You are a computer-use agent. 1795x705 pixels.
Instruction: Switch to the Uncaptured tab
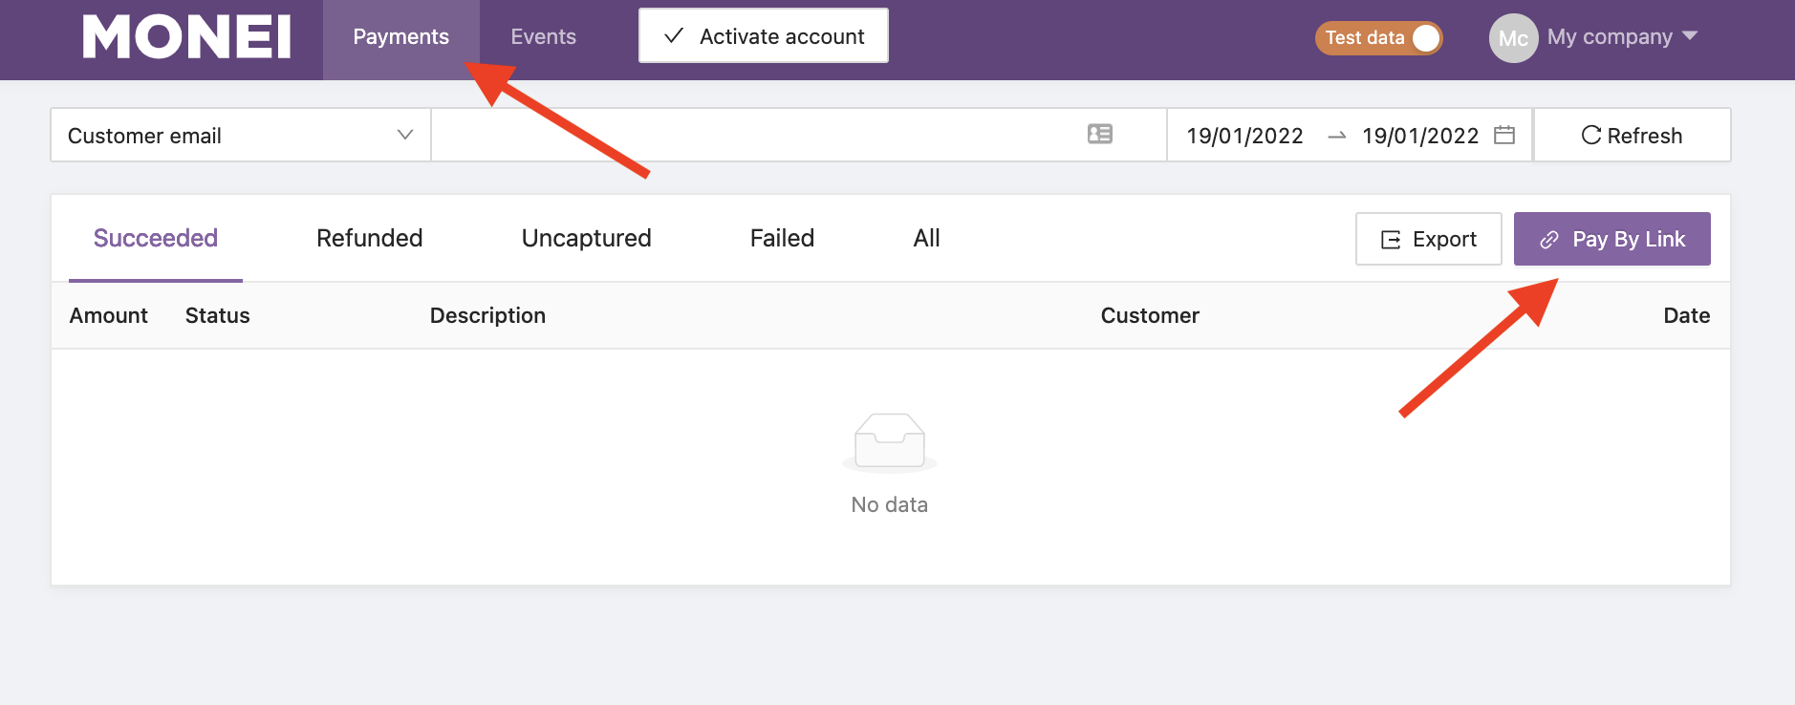tap(586, 239)
